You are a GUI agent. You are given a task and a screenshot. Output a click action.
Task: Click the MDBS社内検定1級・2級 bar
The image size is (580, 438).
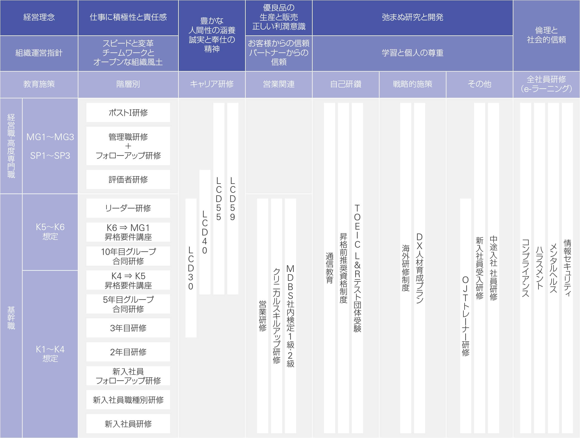point(291,316)
